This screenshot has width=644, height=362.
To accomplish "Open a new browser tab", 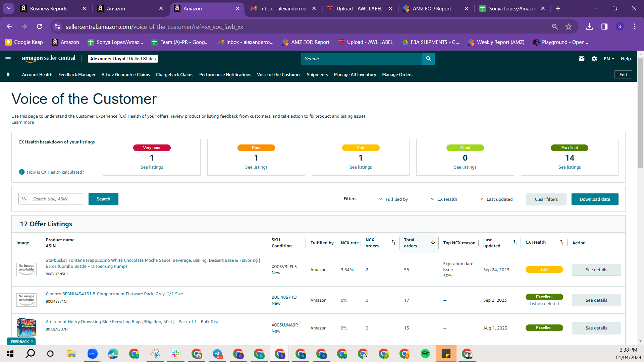I will point(558,8).
